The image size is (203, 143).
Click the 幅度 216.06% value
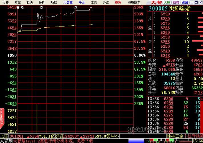pyautogui.click(x=167, y=69)
